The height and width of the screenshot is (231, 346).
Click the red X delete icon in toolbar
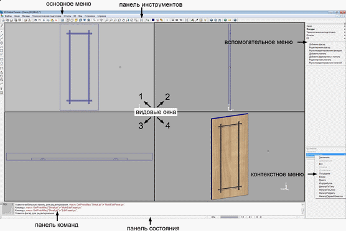coord(56,20)
